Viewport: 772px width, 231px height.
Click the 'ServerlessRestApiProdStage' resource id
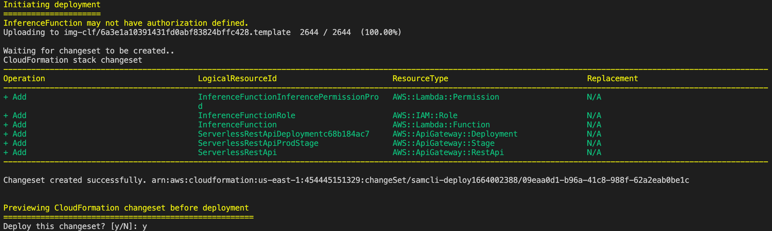tap(258, 143)
